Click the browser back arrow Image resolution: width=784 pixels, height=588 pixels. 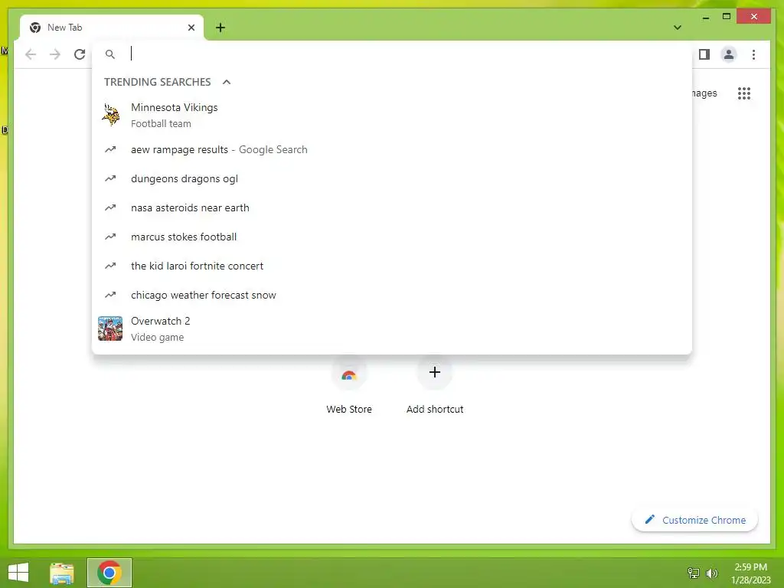pyautogui.click(x=31, y=54)
